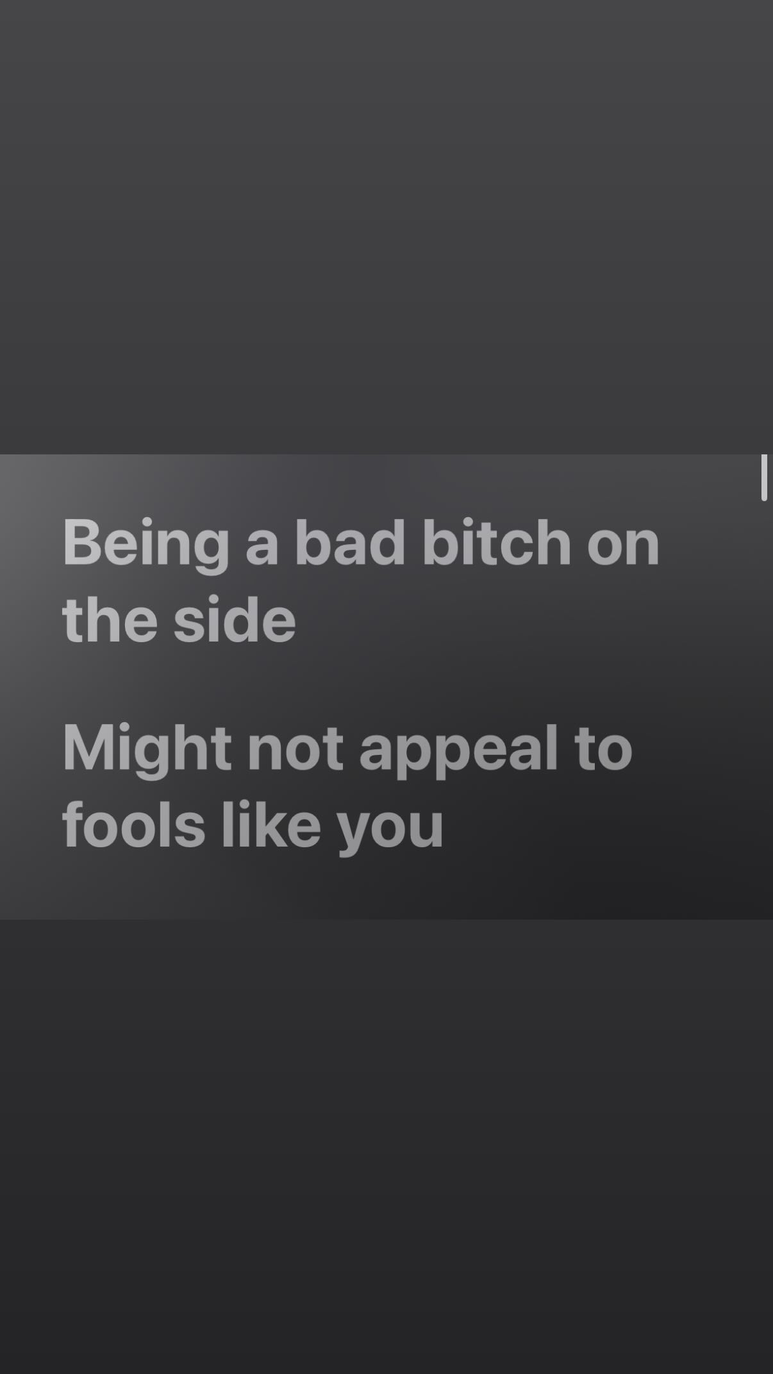Tap the word "bad" in the first lyric
The width and height of the screenshot is (773, 1374).
coord(350,542)
